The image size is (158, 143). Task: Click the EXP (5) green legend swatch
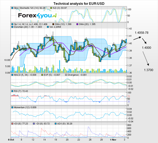point(42,75)
